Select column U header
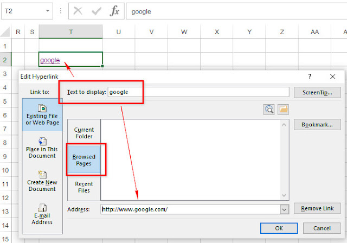The height and width of the screenshot is (243, 347). (119, 32)
